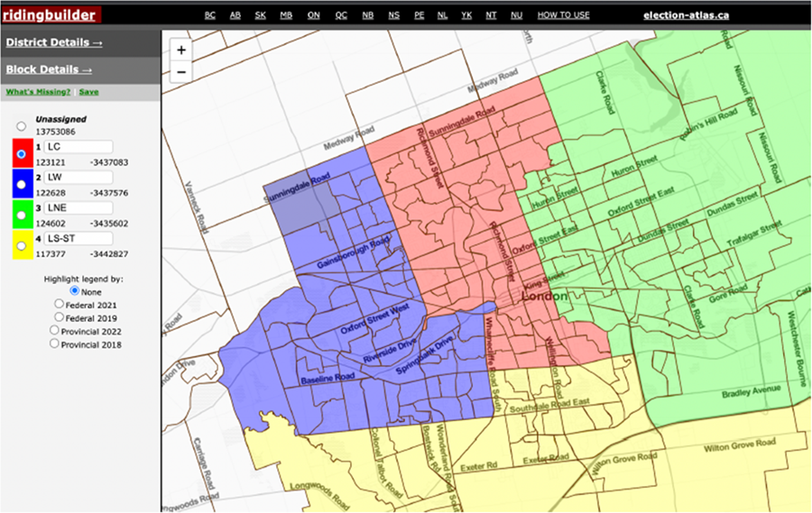Select district 2 LW radio button
Image resolution: width=812 pixels, height=513 pixels.
pos(22,185)
